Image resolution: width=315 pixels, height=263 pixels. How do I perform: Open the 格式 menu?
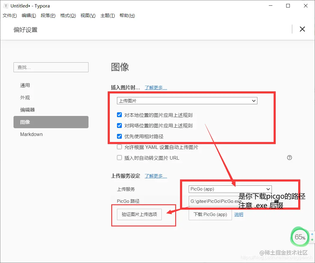(67, 16)
